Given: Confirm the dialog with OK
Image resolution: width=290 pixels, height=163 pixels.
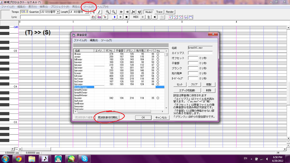Looking at the screenshot, I should (143, 117).
